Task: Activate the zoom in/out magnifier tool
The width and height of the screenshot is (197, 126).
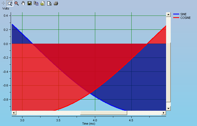Action: tap(10, 4)
